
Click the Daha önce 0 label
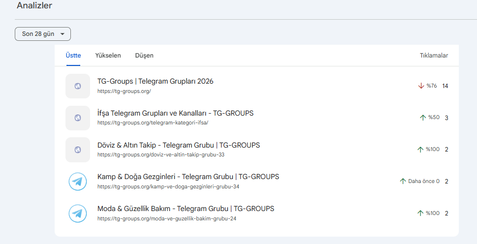424,182
